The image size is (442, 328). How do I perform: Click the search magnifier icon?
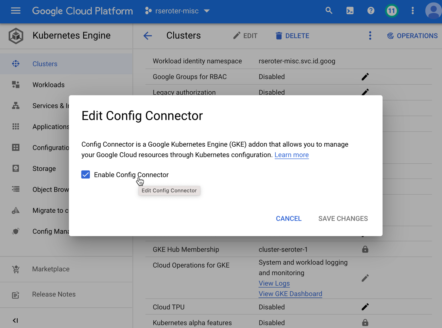click(x=329, y=11)
